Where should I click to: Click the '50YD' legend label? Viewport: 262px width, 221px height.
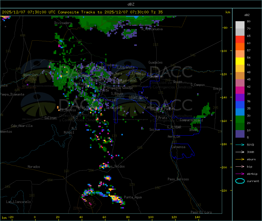[x=250, y=145]
